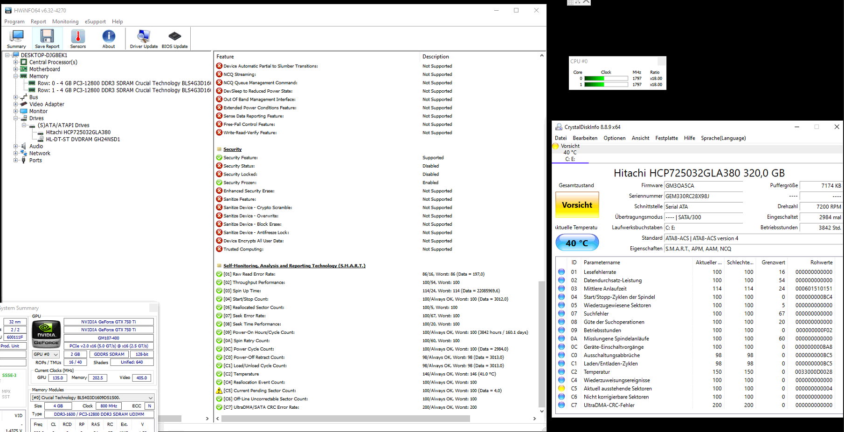Click the Security section heading
Viewport: 844px width, 432px height.
pos(232,149)
